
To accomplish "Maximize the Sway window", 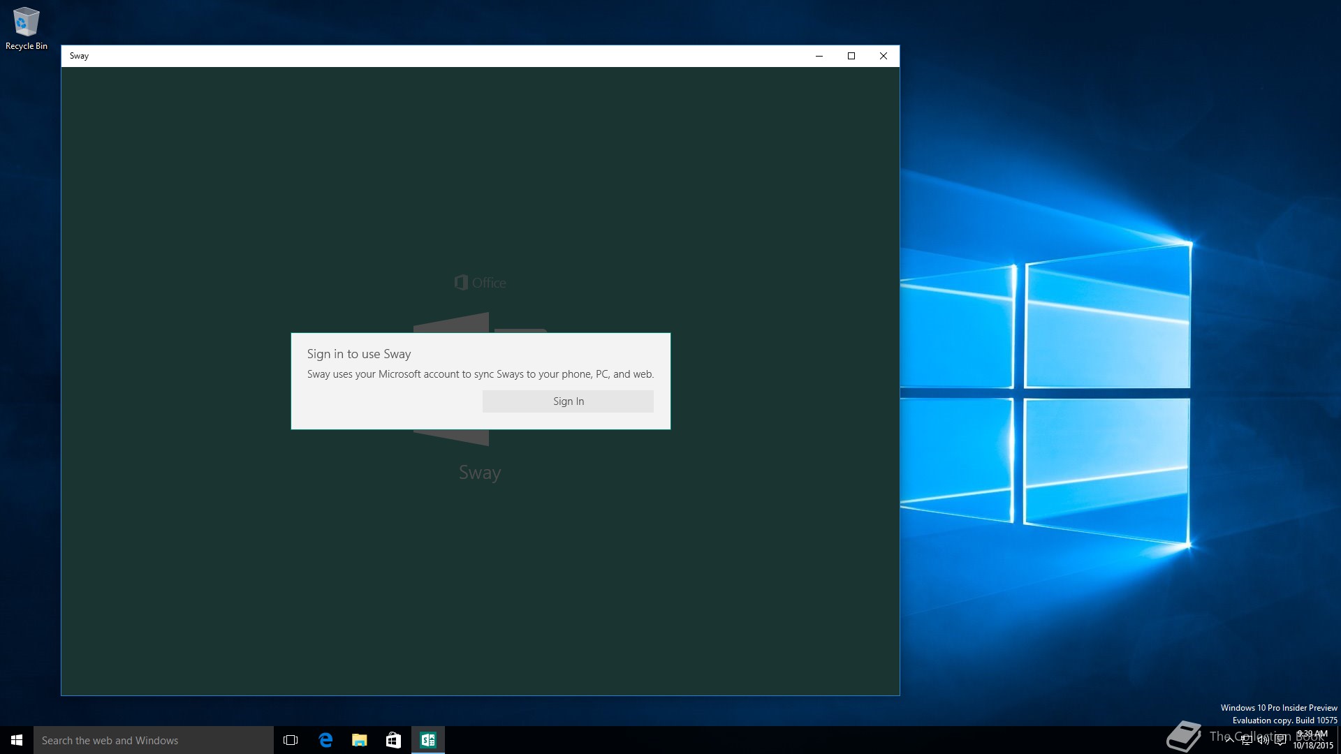I will tap(851, 56).
